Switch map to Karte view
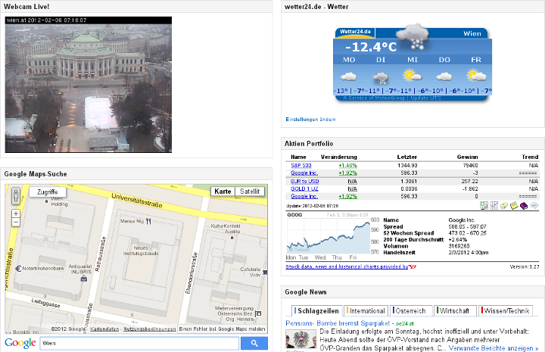This screenshot has height=352, width=545. [x=223, y=192]
